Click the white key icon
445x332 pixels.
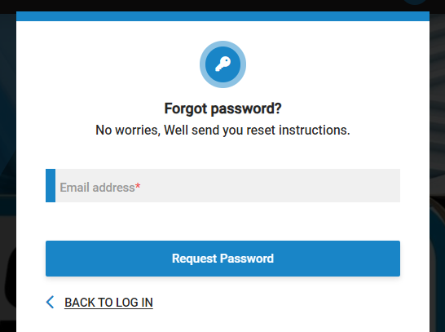coord(222,64)
